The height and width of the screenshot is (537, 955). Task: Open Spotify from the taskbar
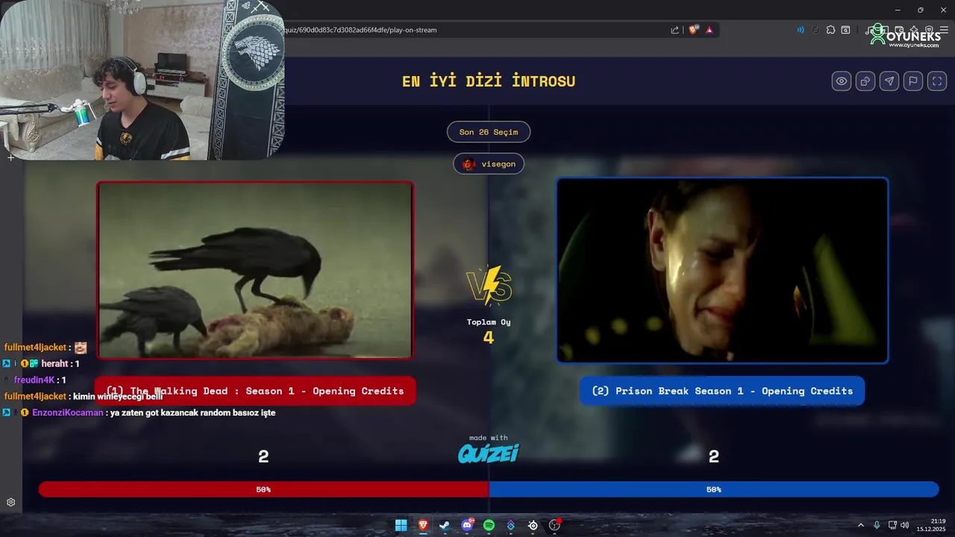point(489,525)
